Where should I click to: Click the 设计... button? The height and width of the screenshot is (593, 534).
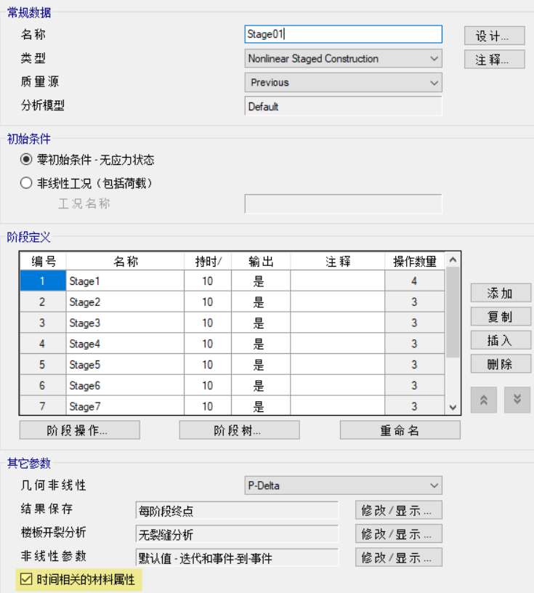coord(494,36)
